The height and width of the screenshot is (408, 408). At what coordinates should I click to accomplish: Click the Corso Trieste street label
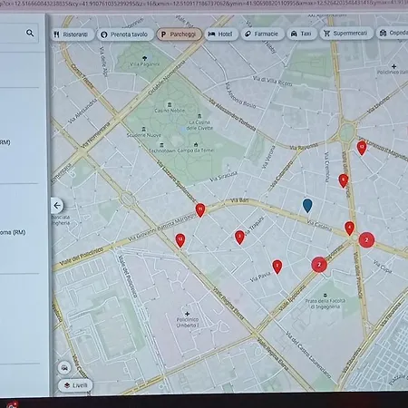click(83, 76)
